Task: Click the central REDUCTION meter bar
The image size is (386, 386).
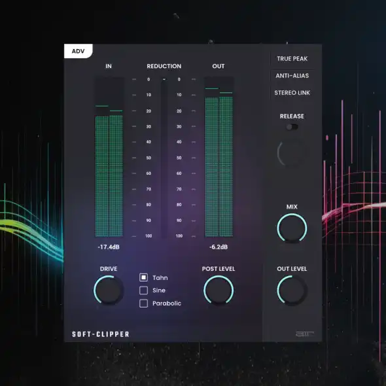Action: (164, 158)
